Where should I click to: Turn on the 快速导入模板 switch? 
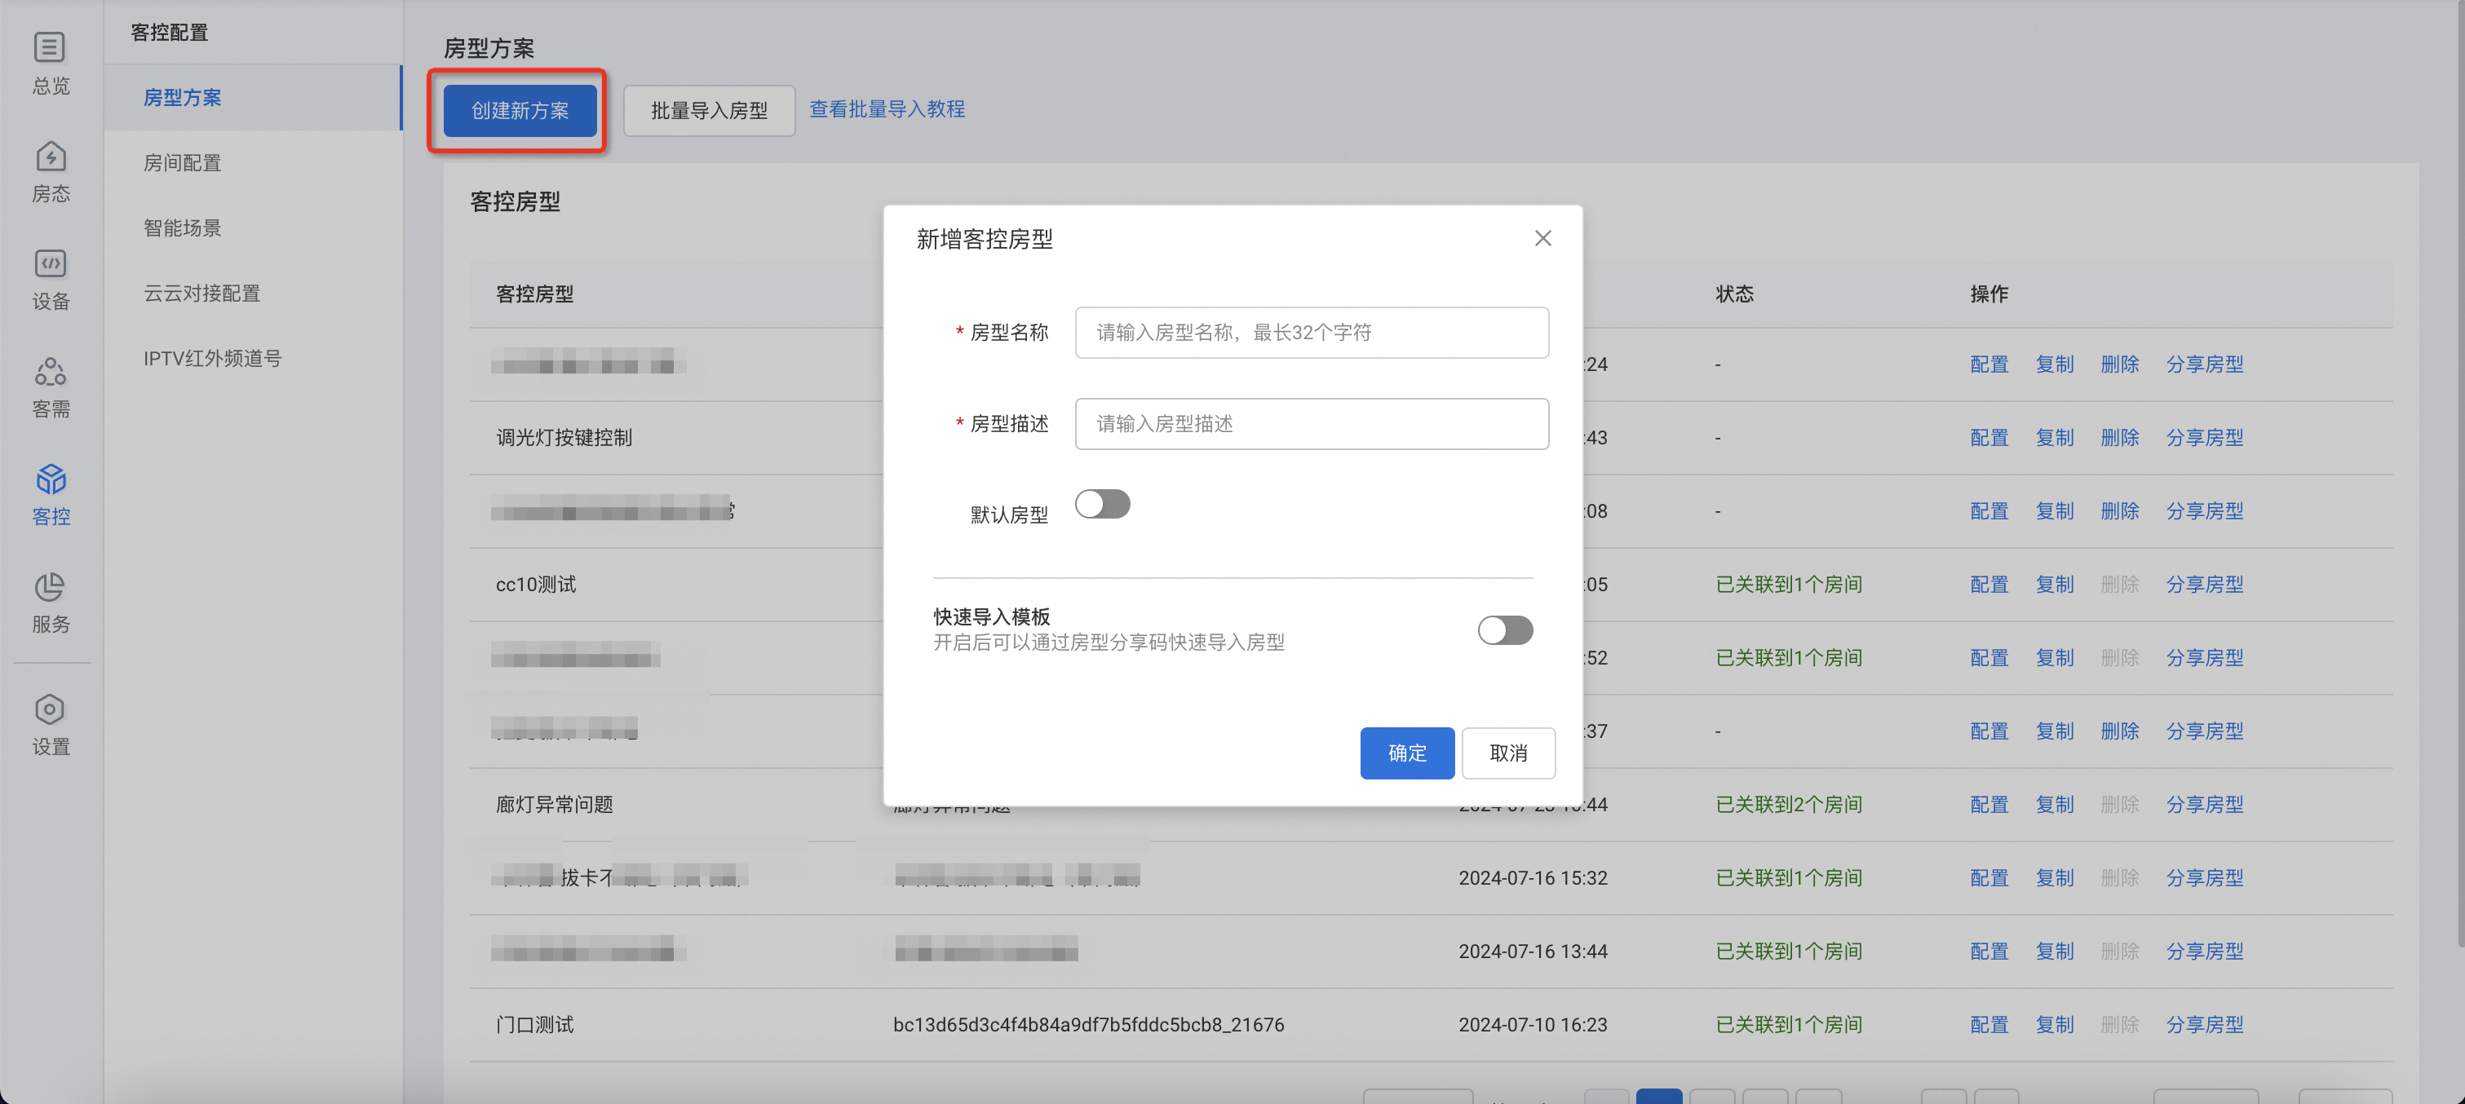point(1504,630)
